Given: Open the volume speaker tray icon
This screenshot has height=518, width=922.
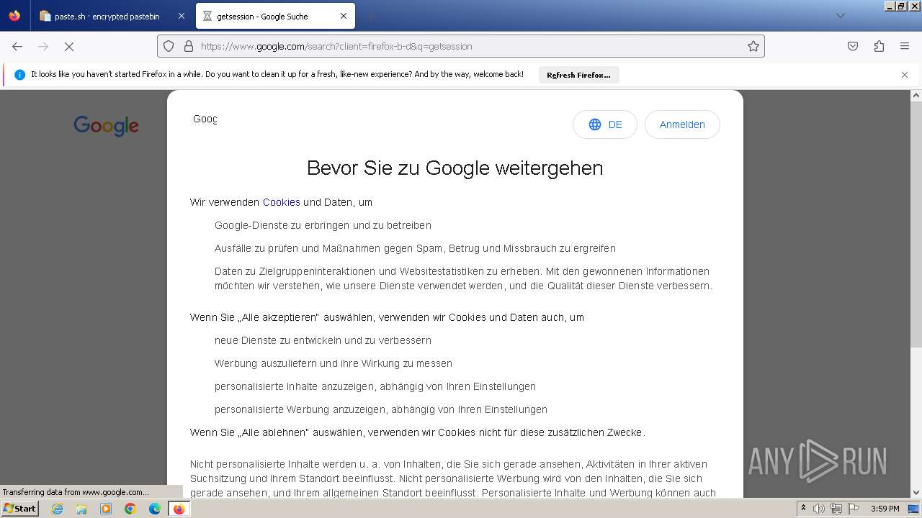Looking at the screenshot, I should click(x=819, y=509).
